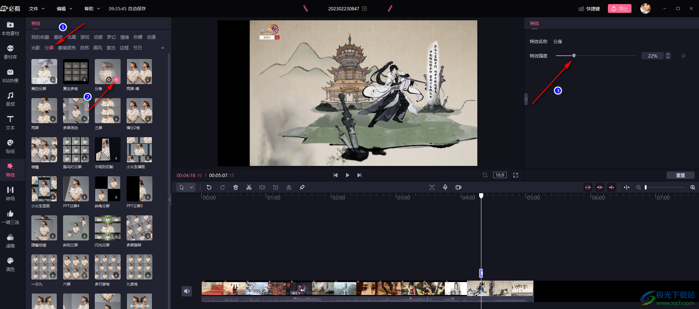Toggle keyframe diamond for 特效强度
Image resolution: width=699 pixels, height=309 pixels.
[x=684, y=56]
